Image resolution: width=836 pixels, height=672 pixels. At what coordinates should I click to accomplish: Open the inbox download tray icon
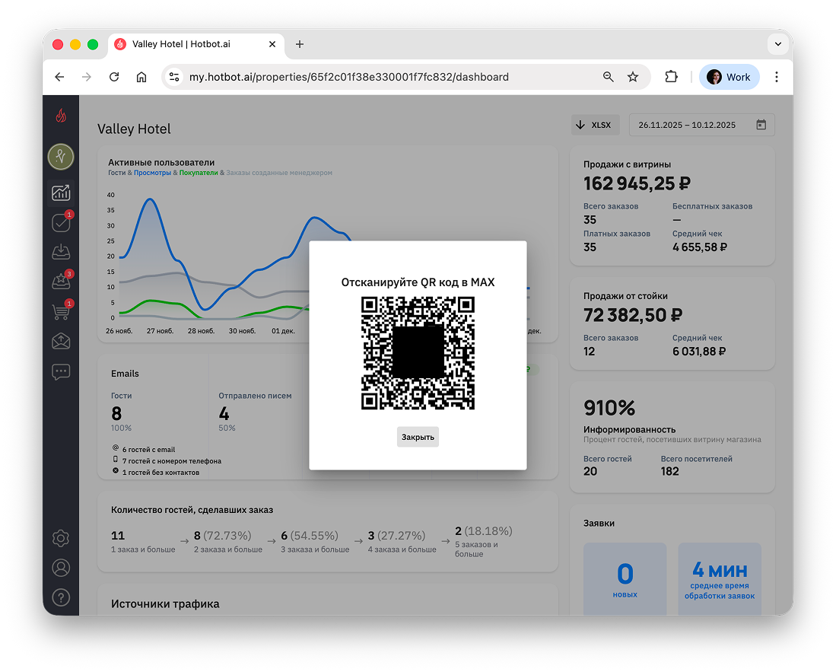pyautogui.click(x=61, y=252)
